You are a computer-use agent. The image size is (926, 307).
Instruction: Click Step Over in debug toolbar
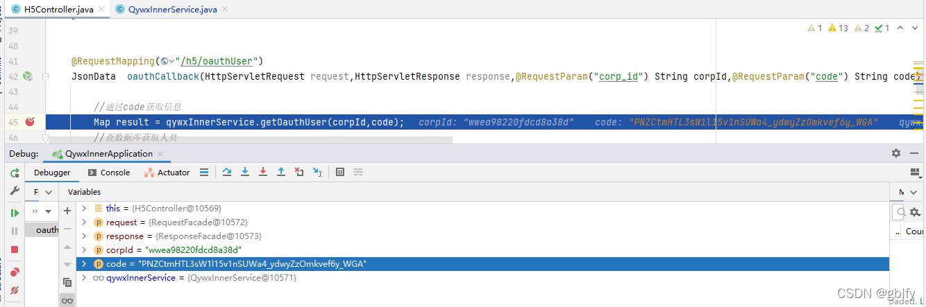[227, 173]
